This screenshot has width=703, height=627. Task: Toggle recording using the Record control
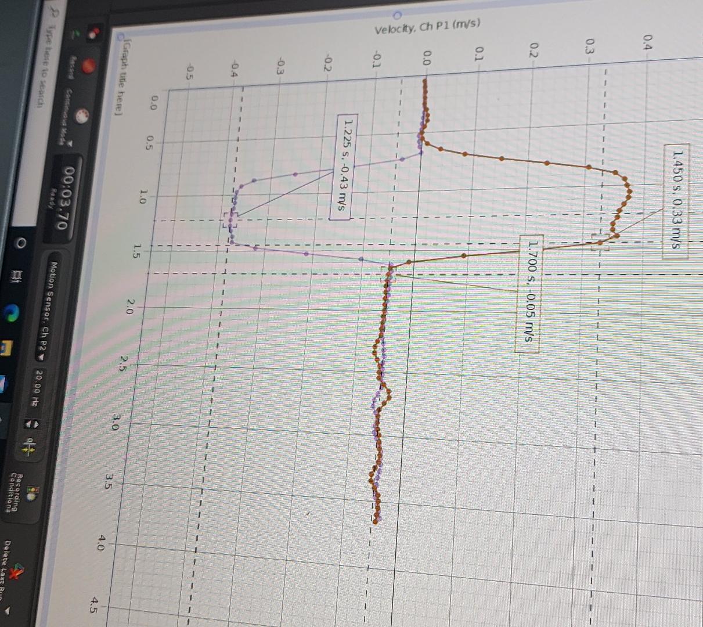point(88,66)
